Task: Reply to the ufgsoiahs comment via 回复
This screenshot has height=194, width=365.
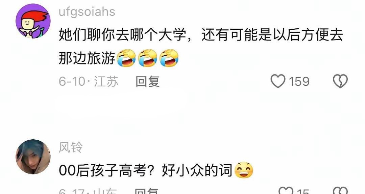Action: click(148, 82)
